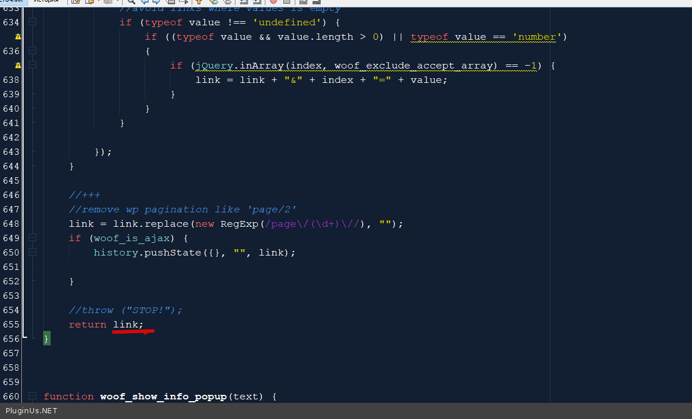Place cursor on the underlined 'link' in return statement
This screenshot has height=419, width=692.
click(125, 325)
